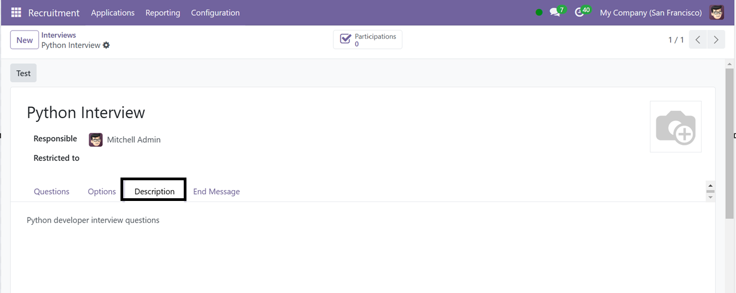This screenshot has width=736, height=293.
Task: Click the user avatar in top bar
Action: click(716, 13)
